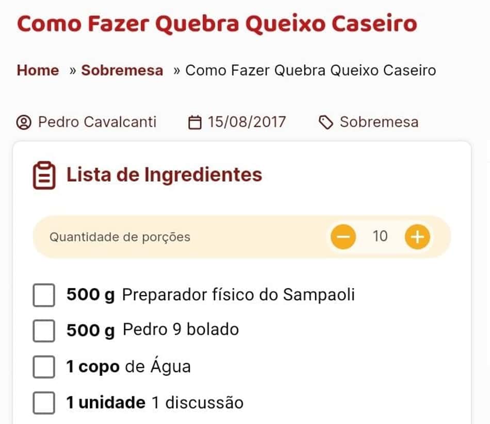This screenshot has width=490, height=424.
Task: Click the recipe title heading
Action: (217, 23)
